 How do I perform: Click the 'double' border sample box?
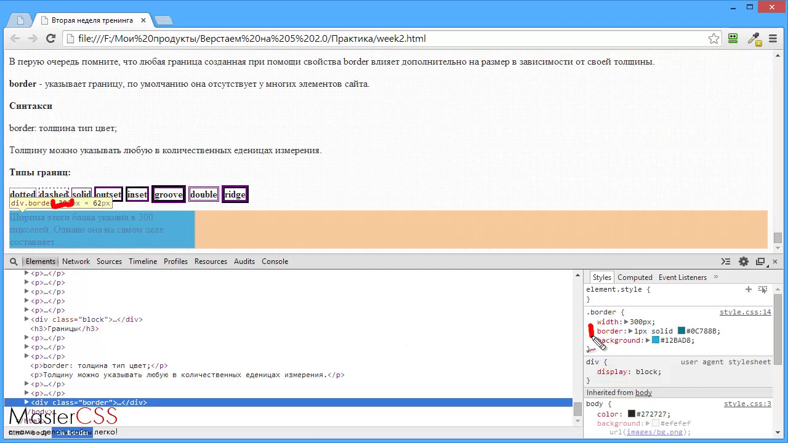pos(204,194)
